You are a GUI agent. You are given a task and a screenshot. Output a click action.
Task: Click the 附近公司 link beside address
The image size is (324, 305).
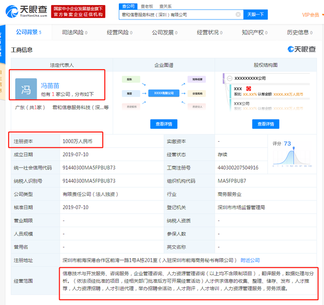tap(251, 260)
